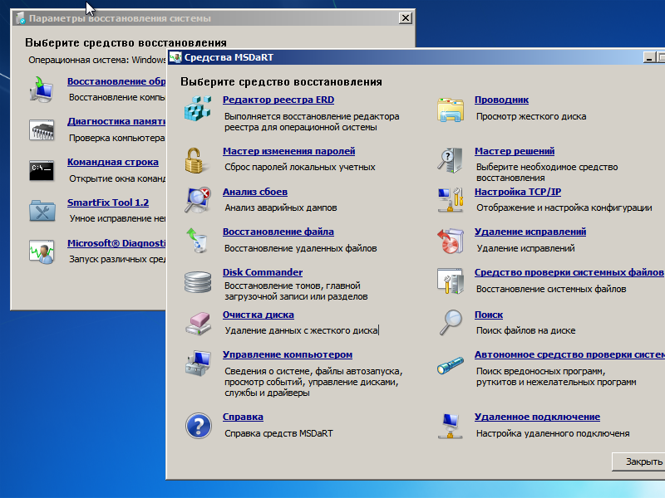Minimize the Средства MSDaRT window
The height and width of the screenshot is (498, 665).
[x=649, y=57]
